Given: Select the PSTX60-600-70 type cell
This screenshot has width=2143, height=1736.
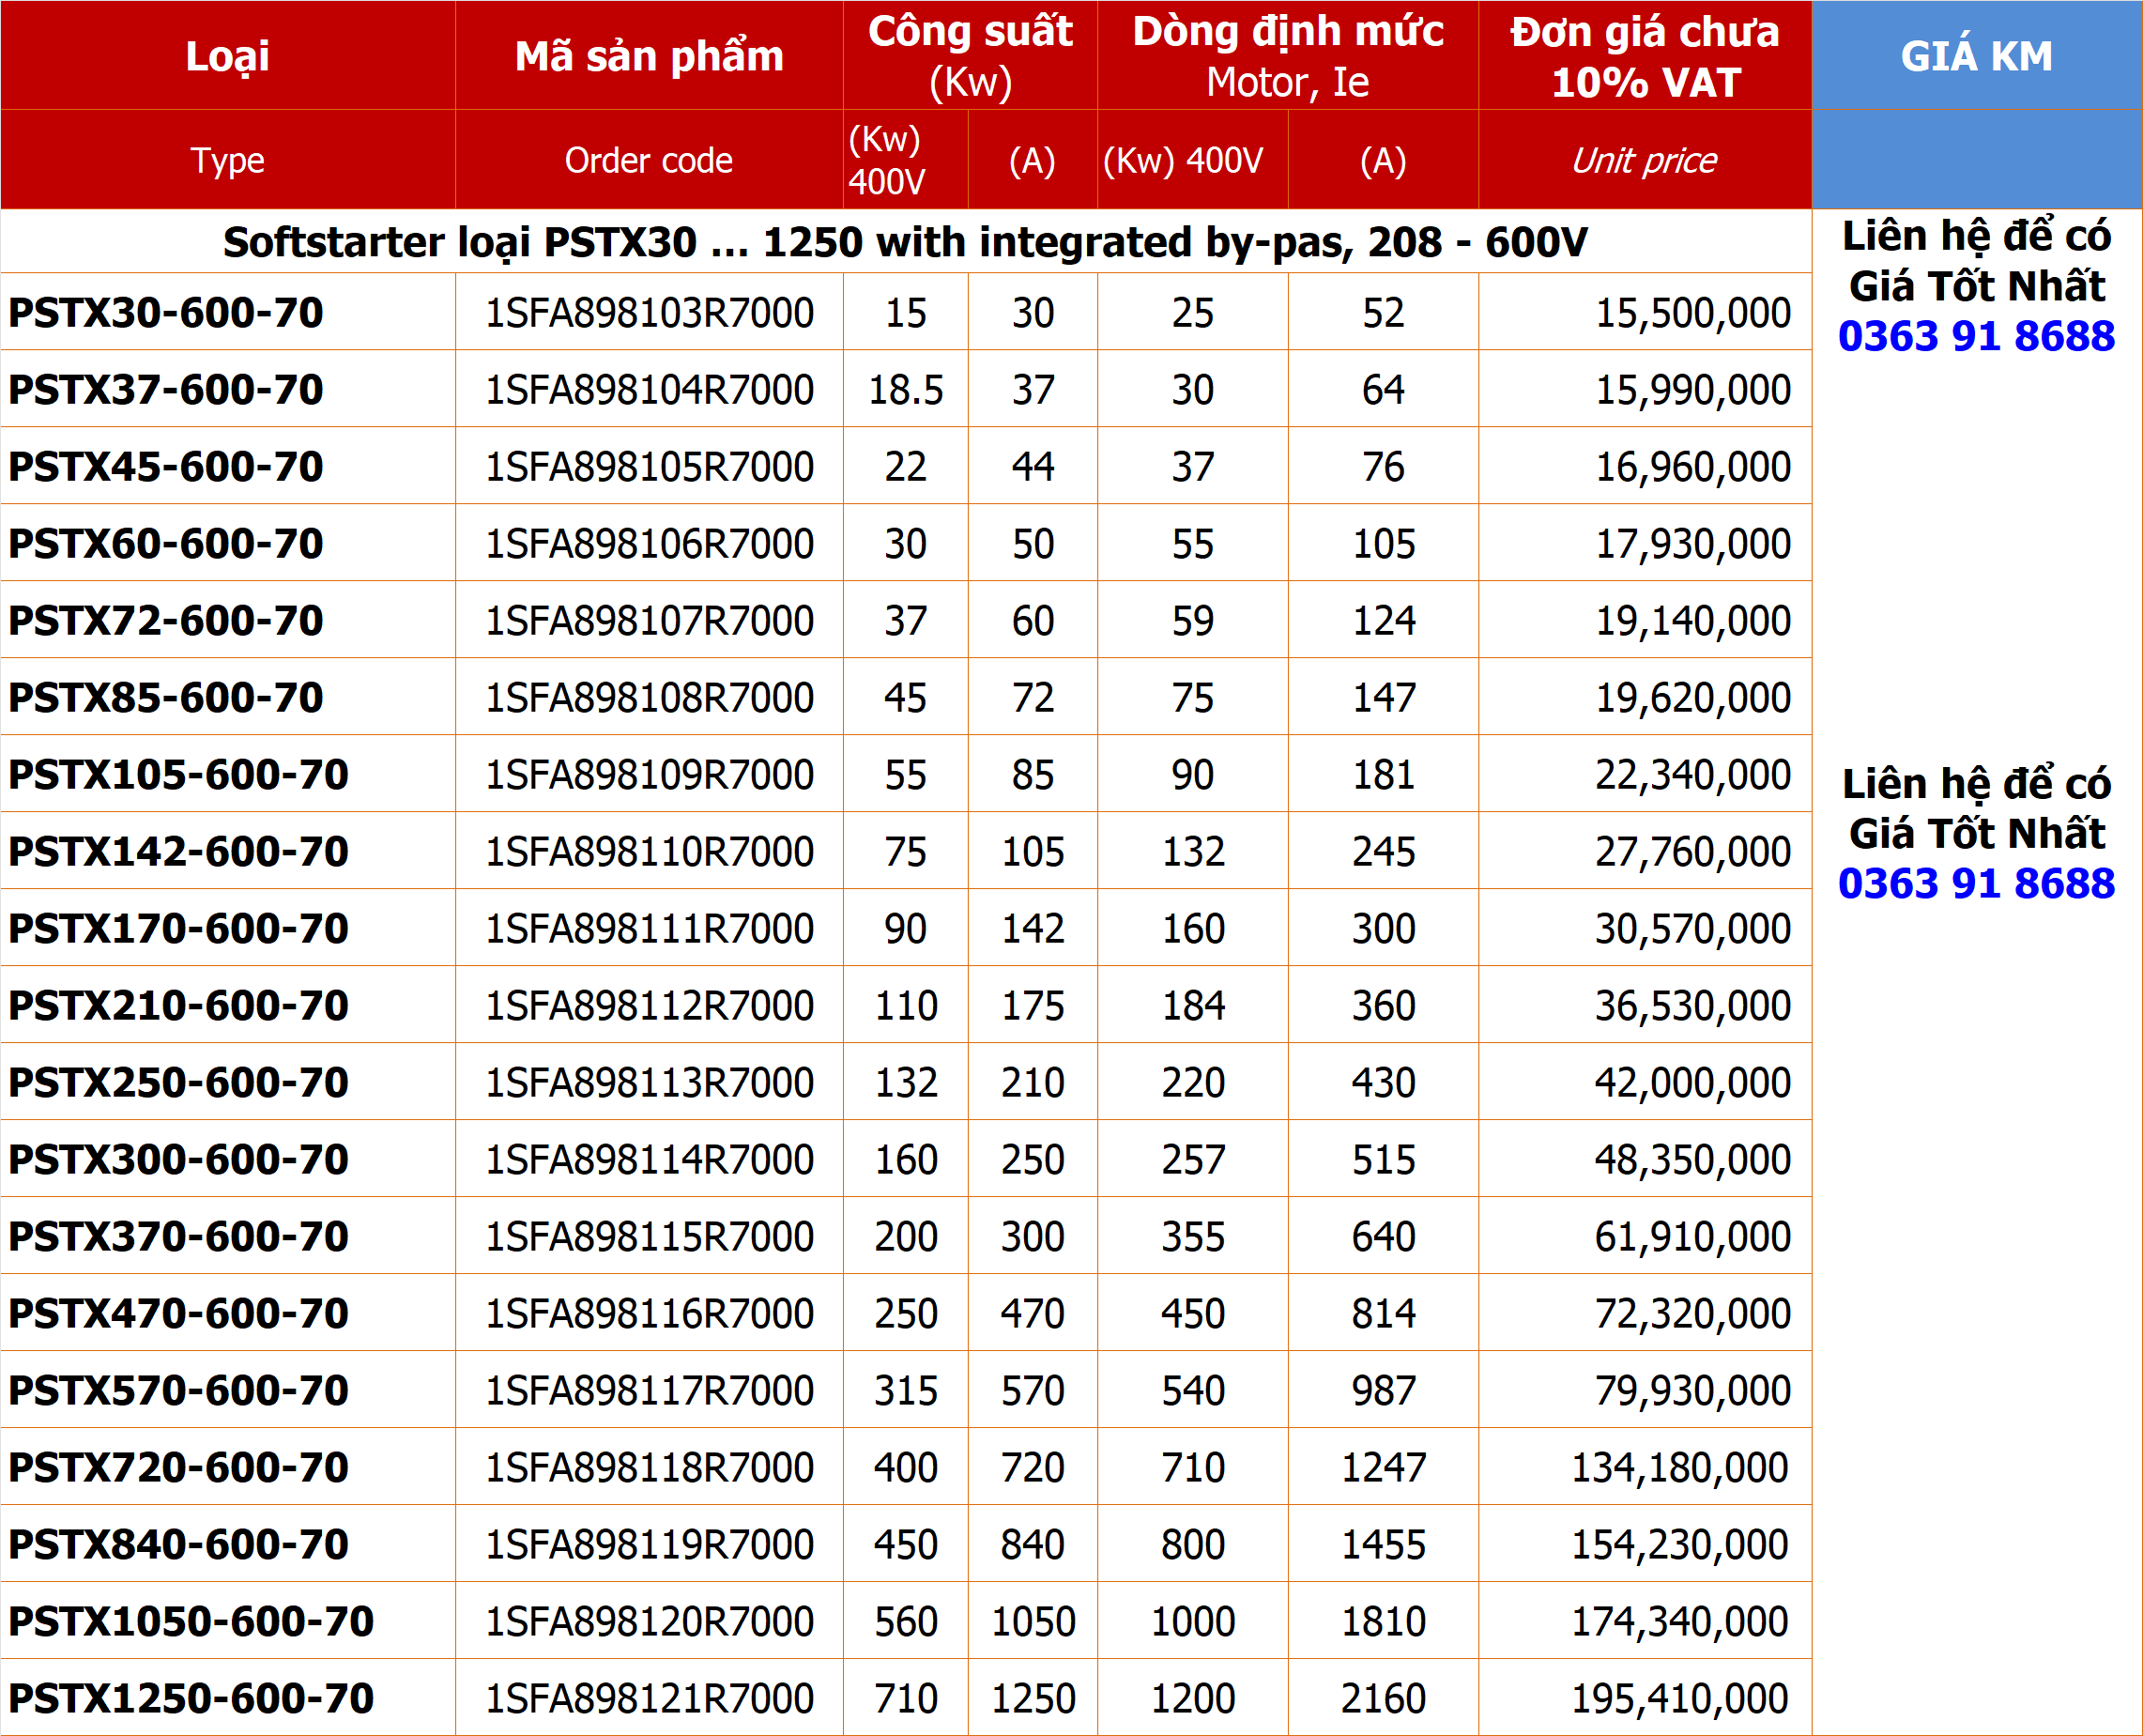Looking at the screenshot, I should tap(227, 543).
